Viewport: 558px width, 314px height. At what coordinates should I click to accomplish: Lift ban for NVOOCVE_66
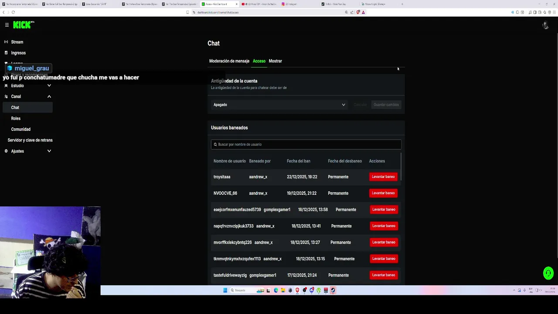pyautogui.click(x=383, y=193)
